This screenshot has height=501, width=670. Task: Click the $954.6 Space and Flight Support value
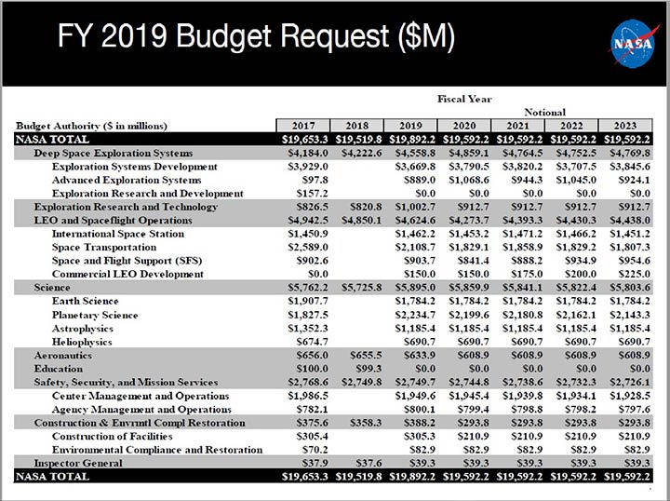pos(634,261)
